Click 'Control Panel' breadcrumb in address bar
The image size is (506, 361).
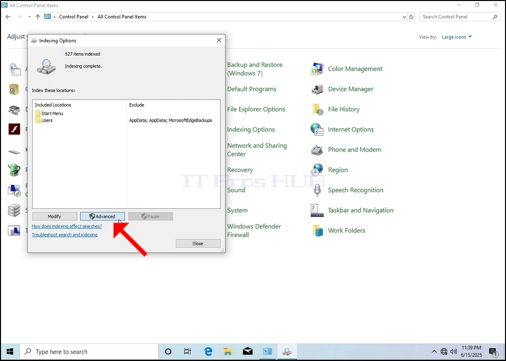coord(73,17)
